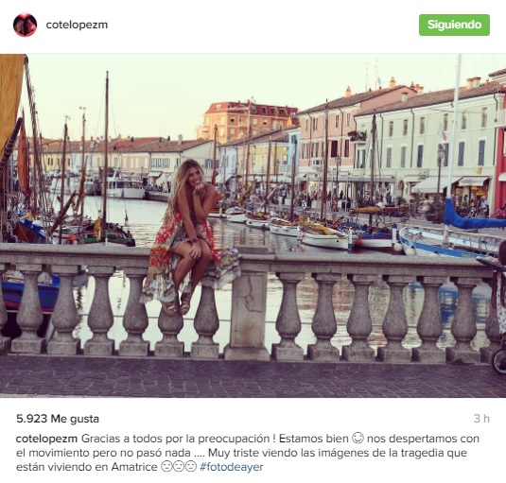Click the square stone pillar of the balustrade

(x=247, y=308)
